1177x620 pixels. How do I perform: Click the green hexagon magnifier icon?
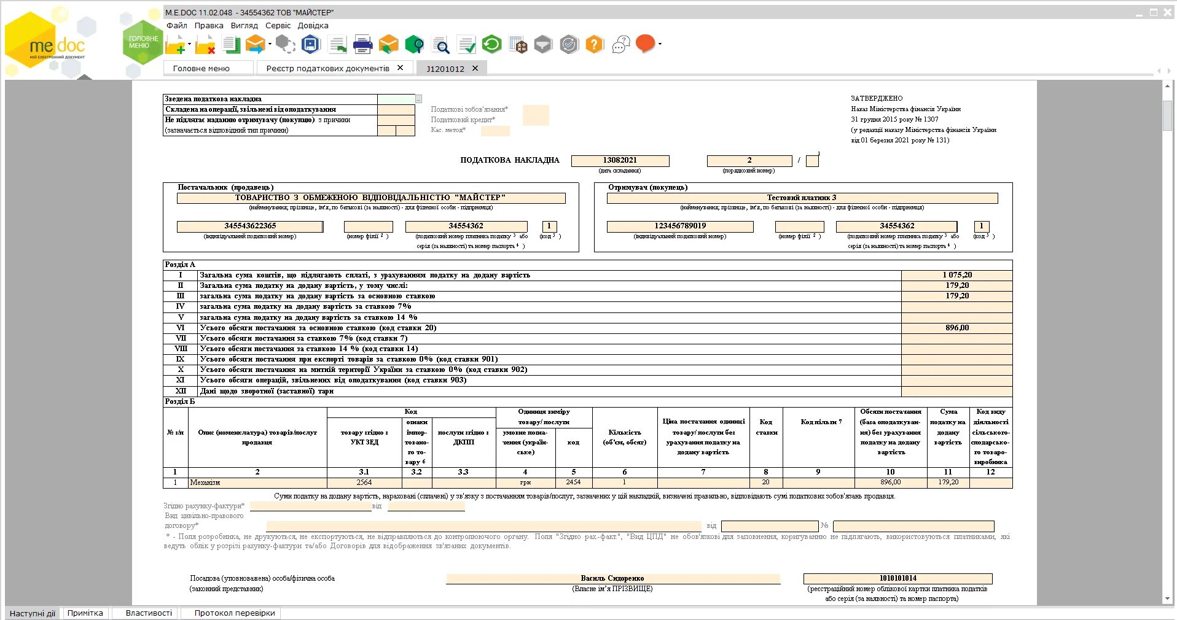pos(415,44)
